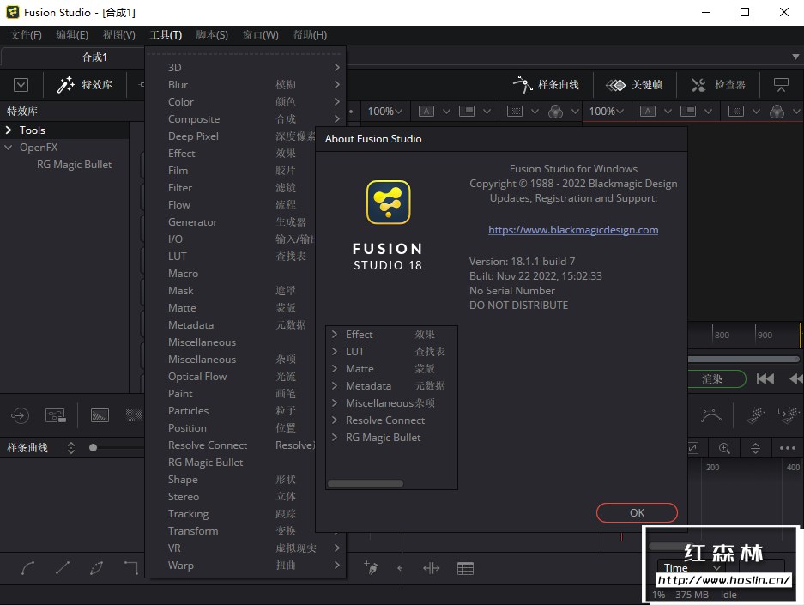
Task: Click the time ruler scrollbar below the 800 mark
Action: pos(743,359)
